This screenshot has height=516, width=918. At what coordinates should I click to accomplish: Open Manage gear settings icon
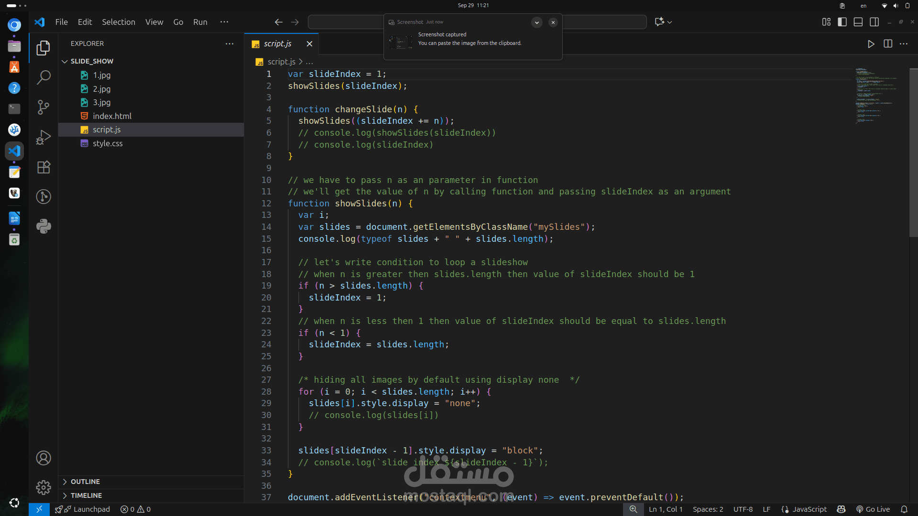pos(44,487)
